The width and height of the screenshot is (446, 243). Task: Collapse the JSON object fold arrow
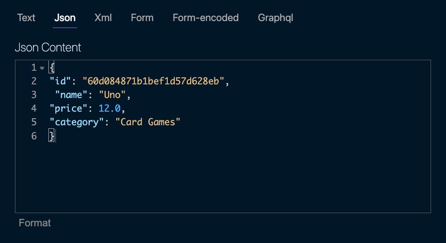42,68
